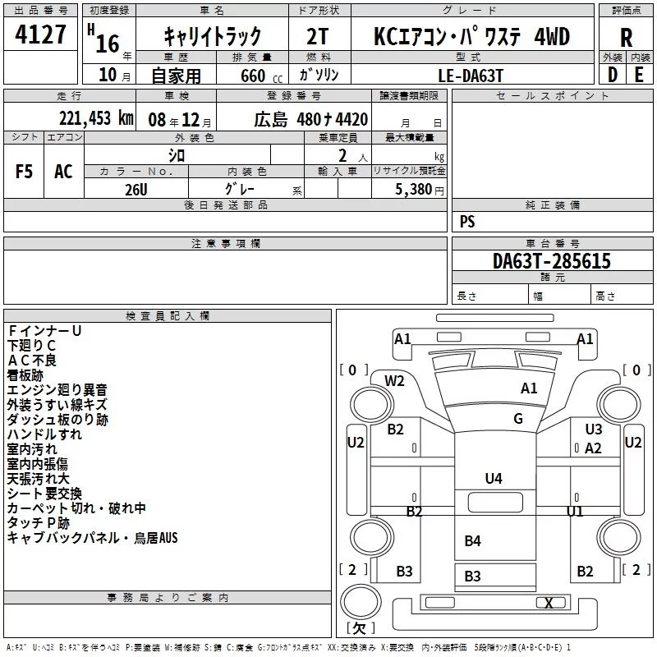Select the シート要交換 inspector note
Screen dimensions: 657x657
[44, 494]
